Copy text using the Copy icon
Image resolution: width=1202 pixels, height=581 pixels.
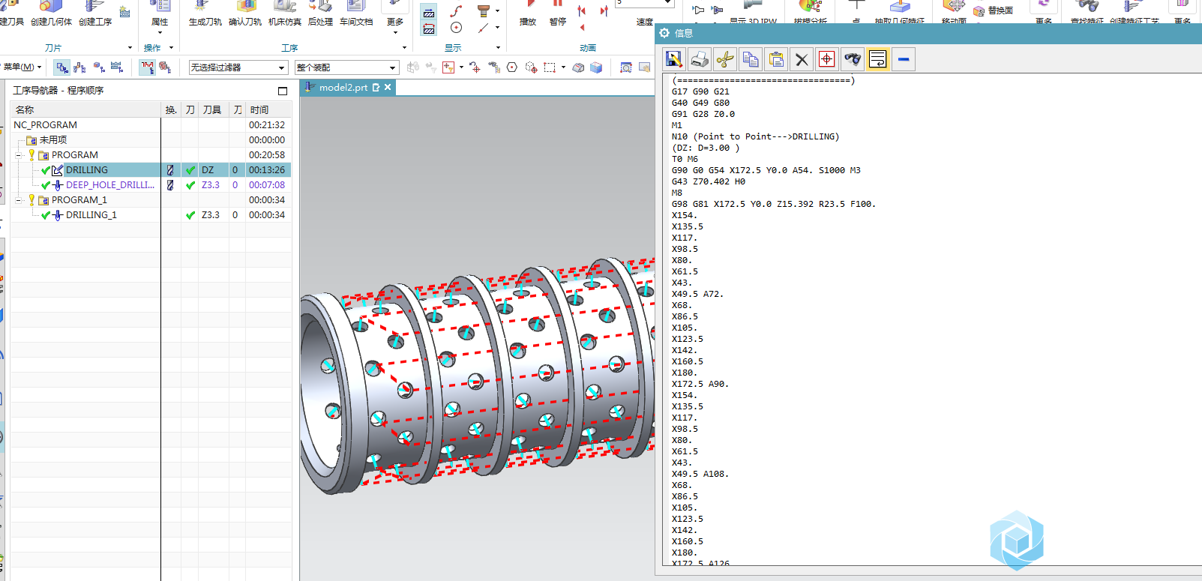[750, 59]
